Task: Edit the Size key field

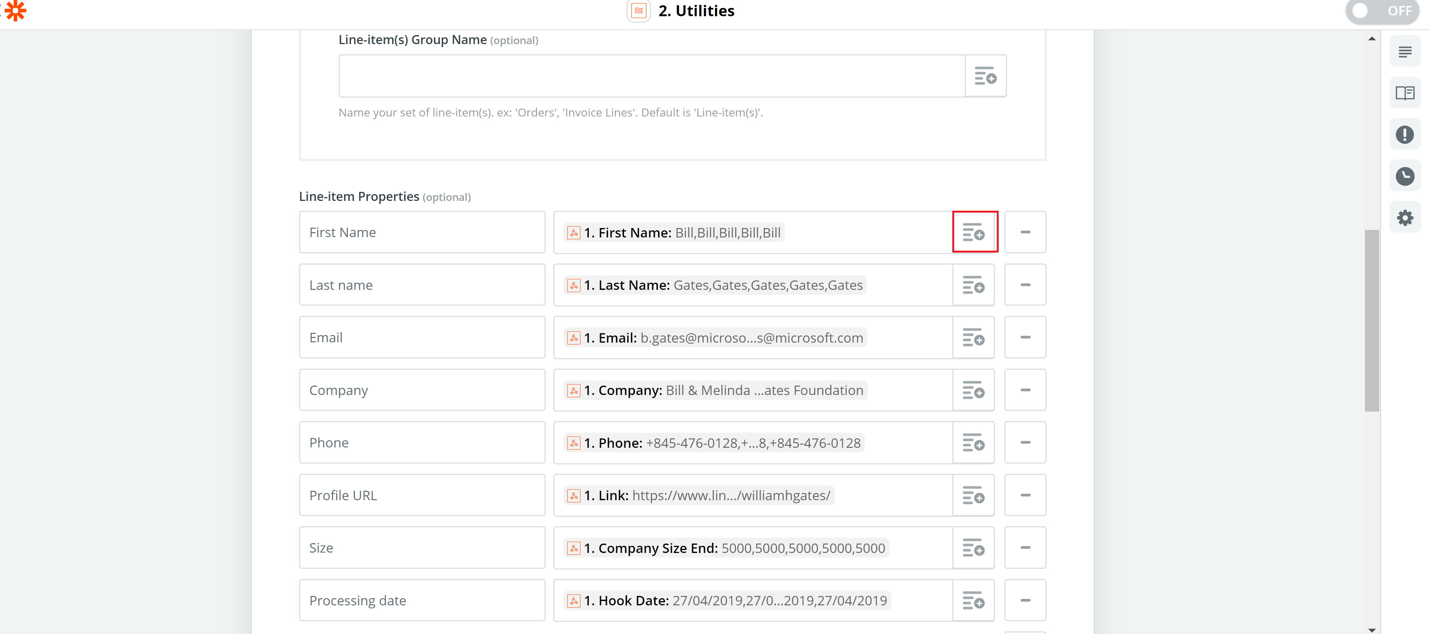Action: pos(422,547)
